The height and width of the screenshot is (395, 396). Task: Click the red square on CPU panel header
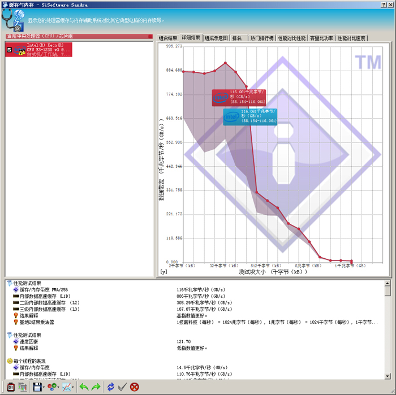pyautogui.click(x=150, y=36)
